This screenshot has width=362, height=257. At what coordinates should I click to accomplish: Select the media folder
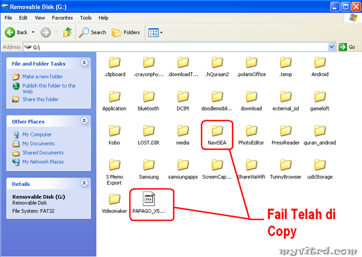pyautogui.click(x=183, y=135)
